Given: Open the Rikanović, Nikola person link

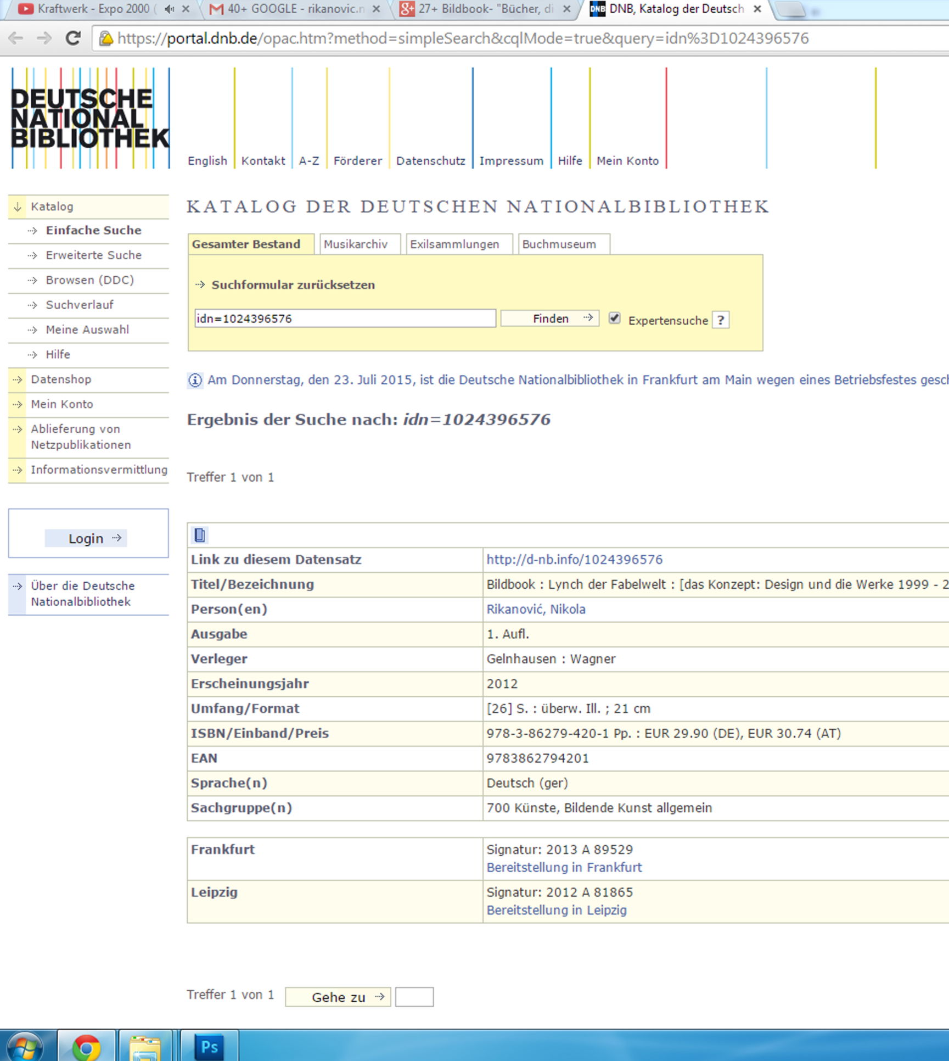Looking at the screenshot, I should pyautogui.click(x=536, y=609).
